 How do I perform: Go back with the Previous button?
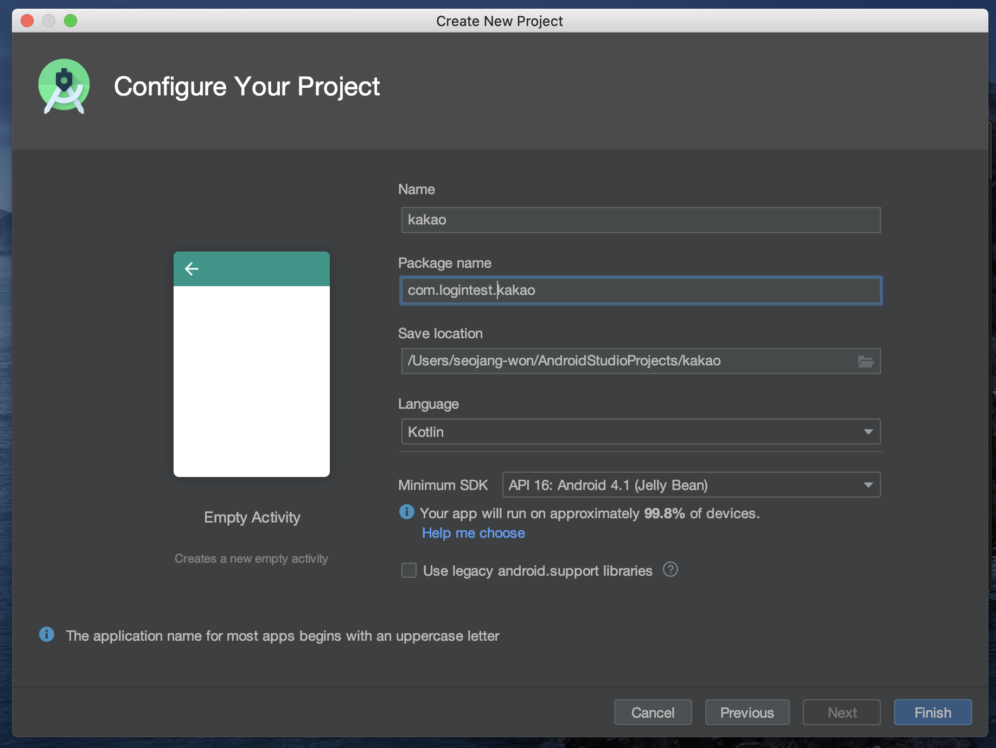pyautogui.click(x=747, y=712)
